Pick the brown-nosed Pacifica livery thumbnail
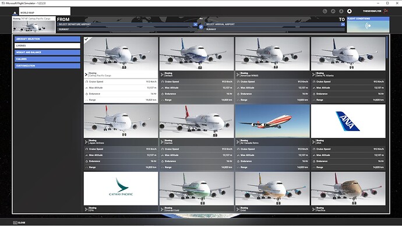Image resolution: width=402 pixels, height=226 pixels. coord(348,188)
